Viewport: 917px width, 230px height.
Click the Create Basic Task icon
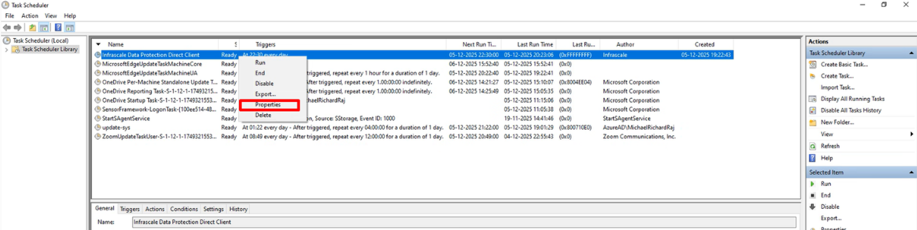click(x=813, y=65)
